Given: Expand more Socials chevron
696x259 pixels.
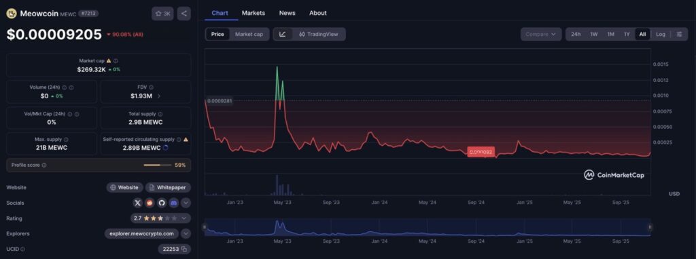Looking at the screenshot, I should 186,203.
